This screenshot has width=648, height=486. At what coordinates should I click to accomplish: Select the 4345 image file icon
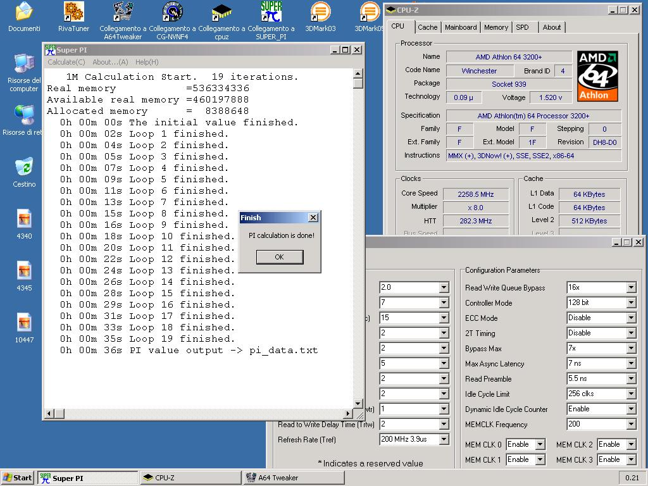tap(24, 276)
